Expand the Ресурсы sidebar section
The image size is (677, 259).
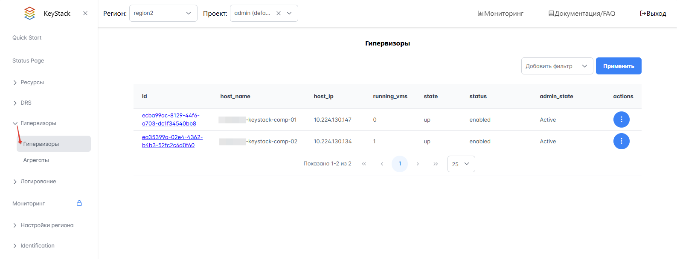tap(32, 83)
